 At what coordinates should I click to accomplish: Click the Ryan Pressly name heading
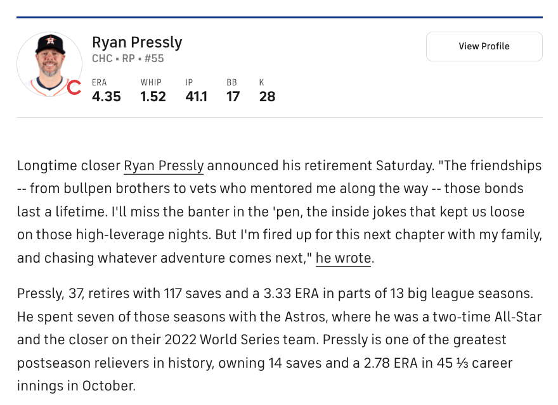[137, 42]
